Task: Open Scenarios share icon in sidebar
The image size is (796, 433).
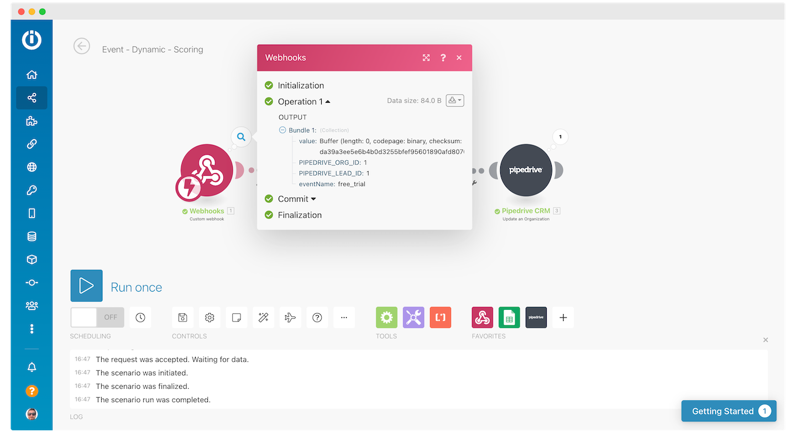Action: pos(32,98)
